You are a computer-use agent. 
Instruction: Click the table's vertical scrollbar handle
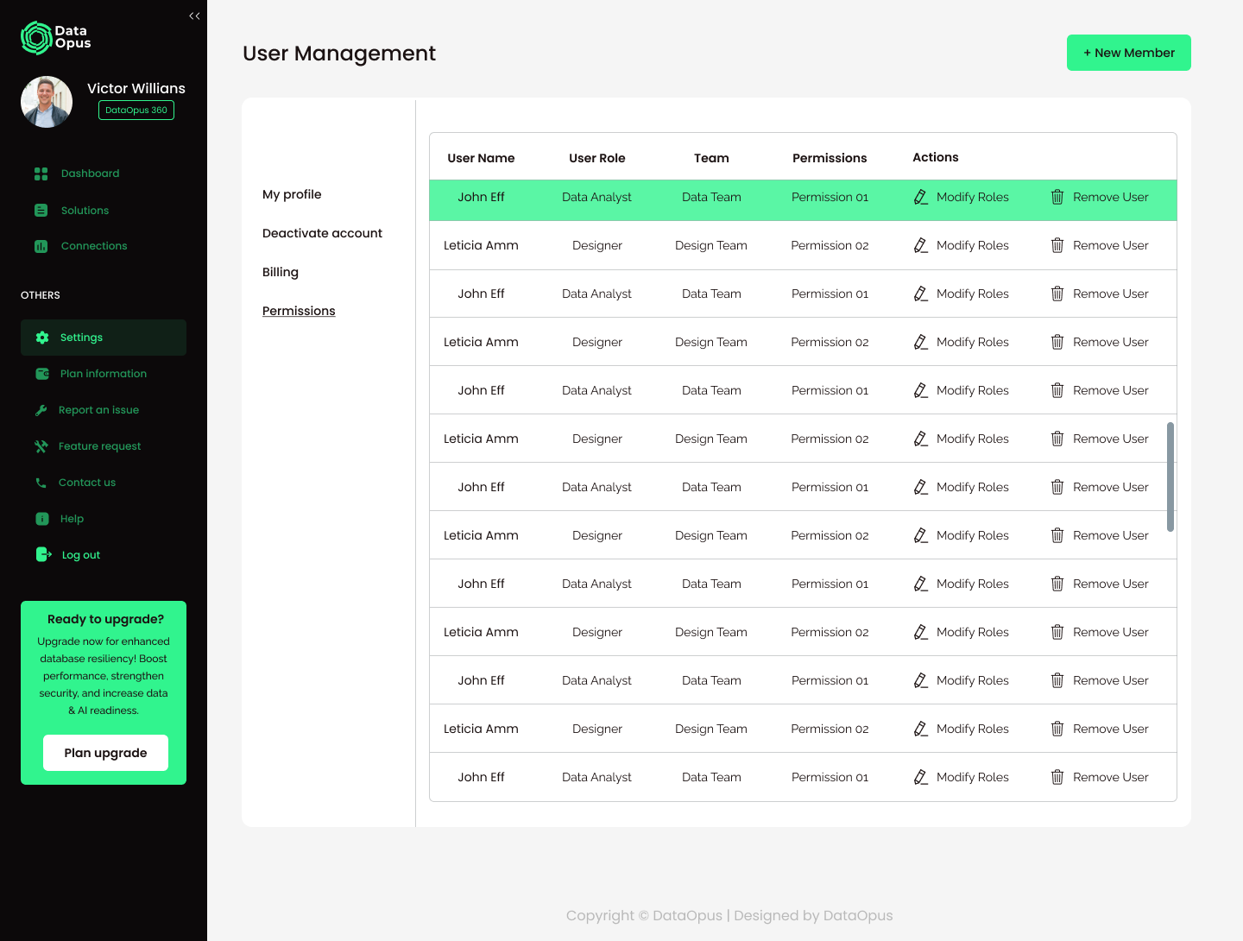1170,477
